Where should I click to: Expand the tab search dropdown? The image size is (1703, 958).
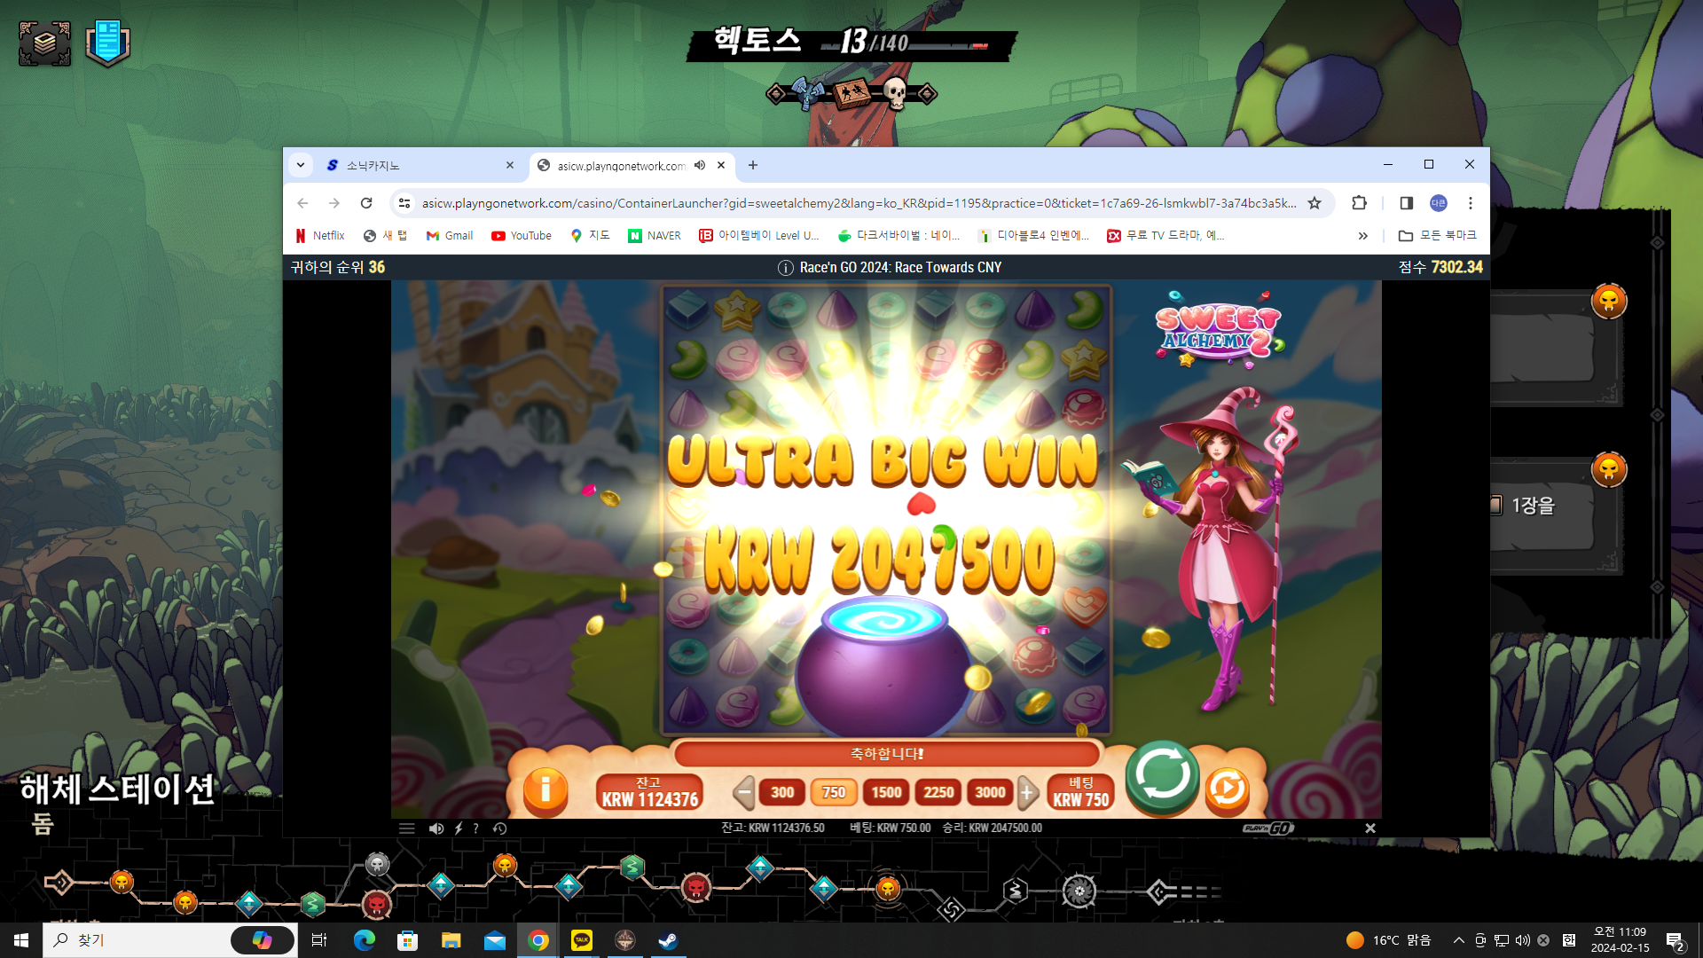301,165
